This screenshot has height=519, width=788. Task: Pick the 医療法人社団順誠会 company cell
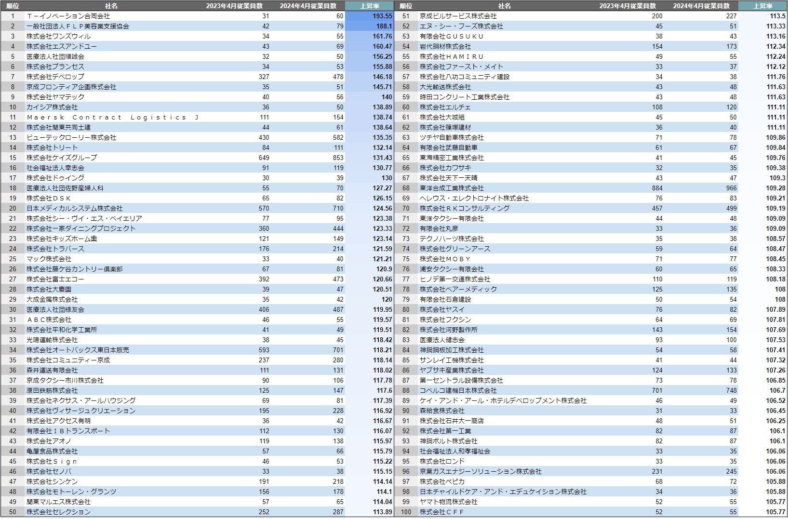[55, 56]
